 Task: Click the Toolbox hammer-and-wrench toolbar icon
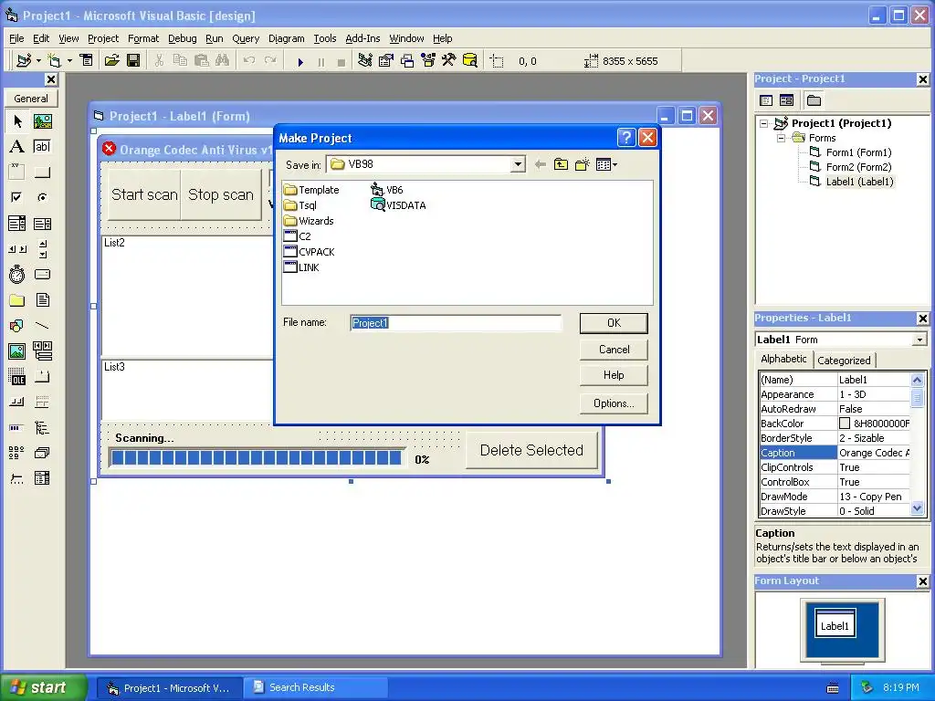(448, 60)
